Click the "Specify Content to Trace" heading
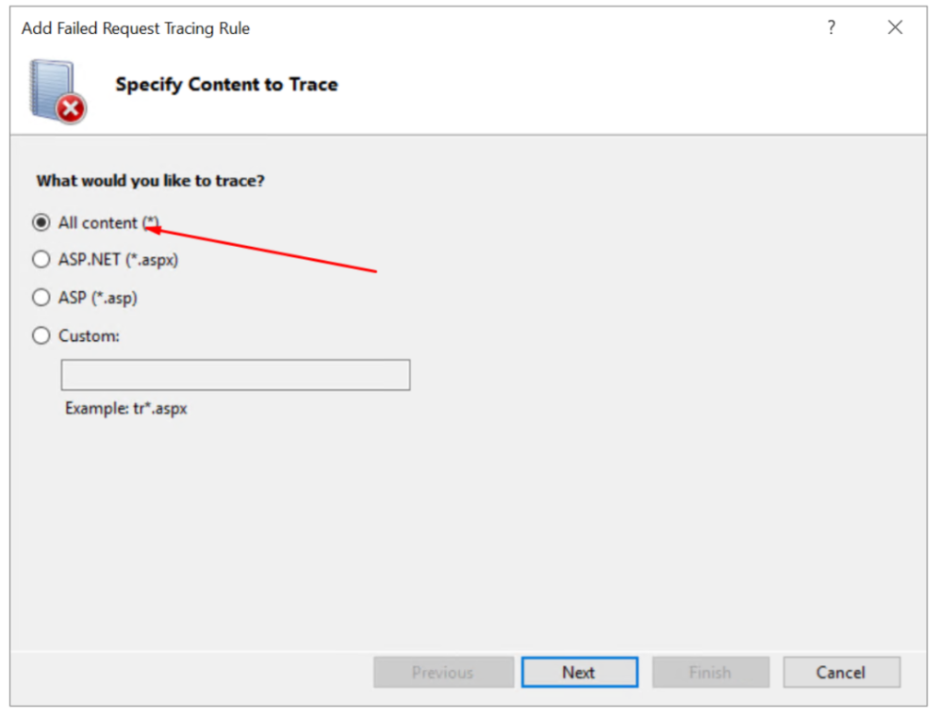Viewport: 943px width, 716px height. pyautogui.click(x=226, y=85)
